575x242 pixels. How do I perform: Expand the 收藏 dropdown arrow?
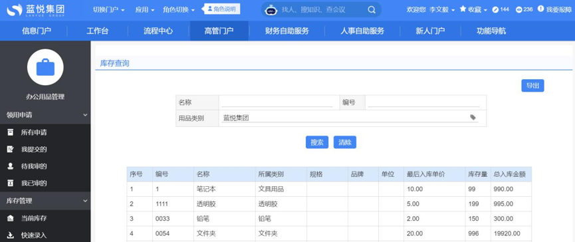(485, 10)
